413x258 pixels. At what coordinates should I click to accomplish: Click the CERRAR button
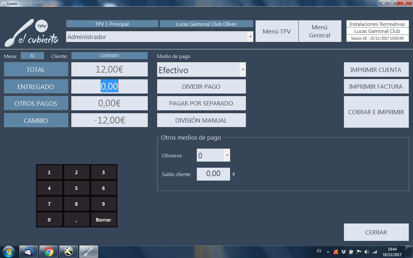pos(376,232)
